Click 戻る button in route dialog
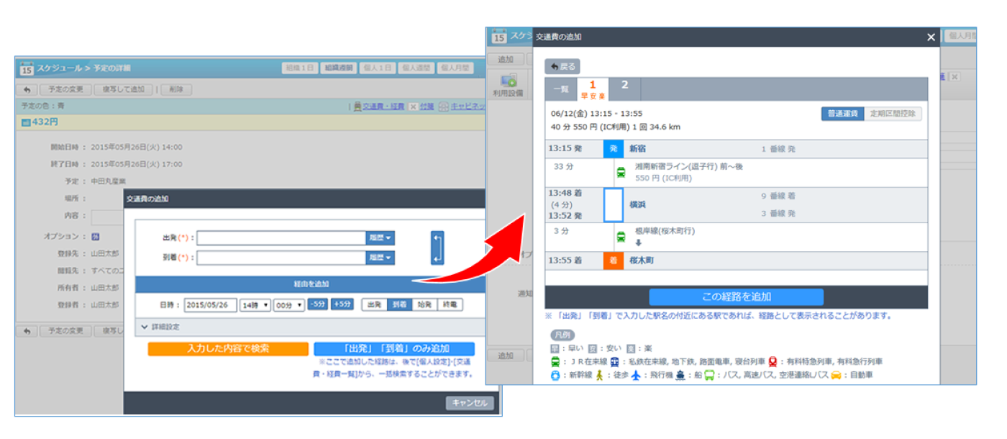 [x=562, y=66]
